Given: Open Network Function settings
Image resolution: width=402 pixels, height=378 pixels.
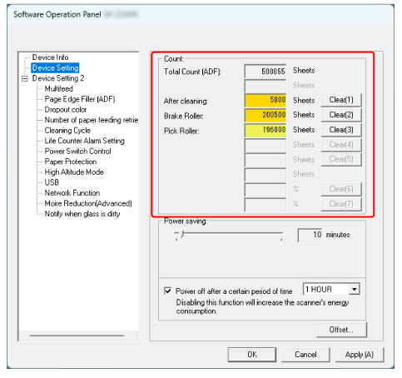Looking at the screenshot, I should pos(72,193).
